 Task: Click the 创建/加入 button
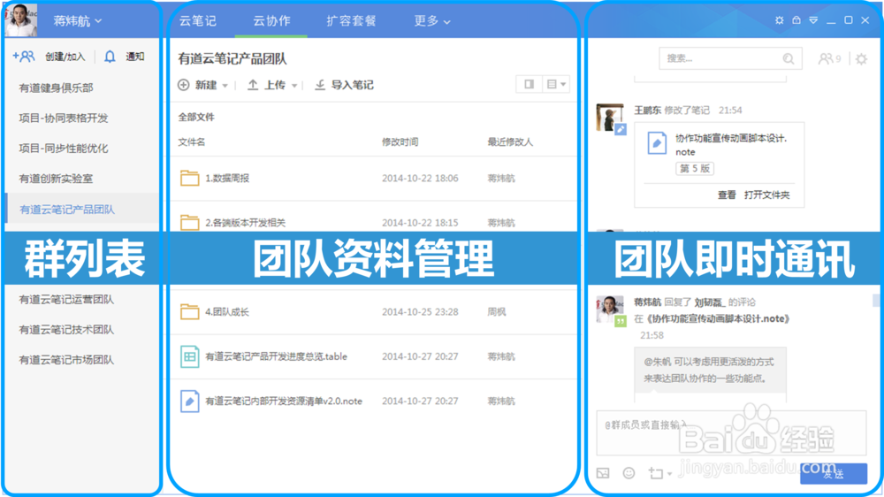[x=65, y=57]
